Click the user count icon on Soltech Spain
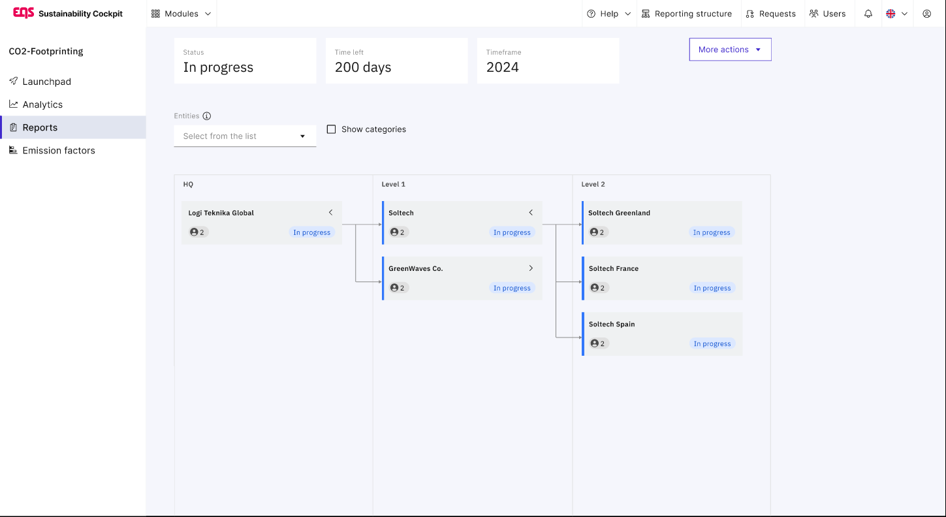Screen dimensions: 946x517 point(595,343)
